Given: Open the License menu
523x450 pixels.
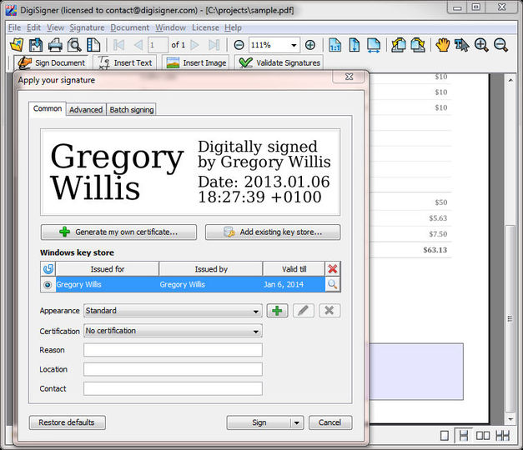Looking at the screenshot, I should (205, 27).
